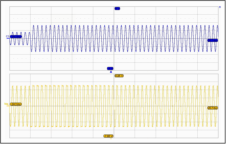Screen dimensions: 226x144
Task: Click empty area at top of upper grid
Action: click(68, 12)
